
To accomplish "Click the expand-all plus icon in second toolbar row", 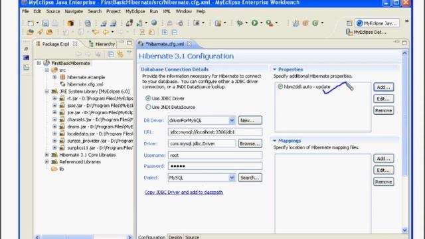I will [165, 33].
